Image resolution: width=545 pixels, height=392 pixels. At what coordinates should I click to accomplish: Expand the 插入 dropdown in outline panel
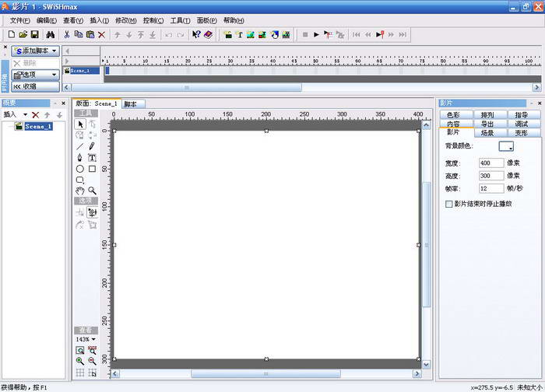[16, 114]
